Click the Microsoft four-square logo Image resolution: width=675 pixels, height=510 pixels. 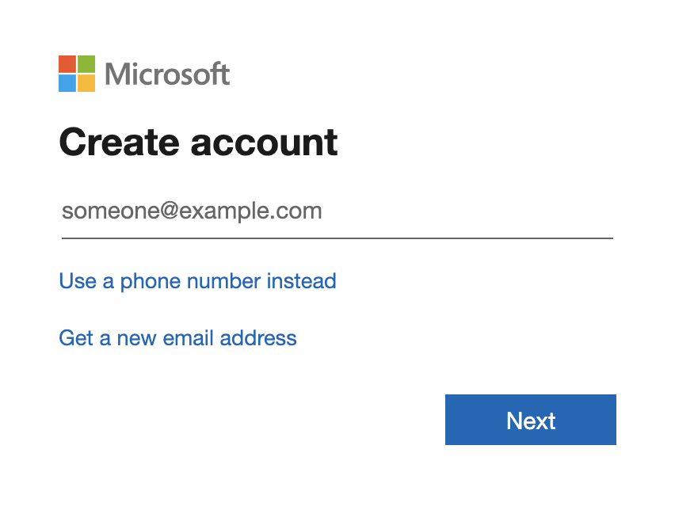coord(77,74)
